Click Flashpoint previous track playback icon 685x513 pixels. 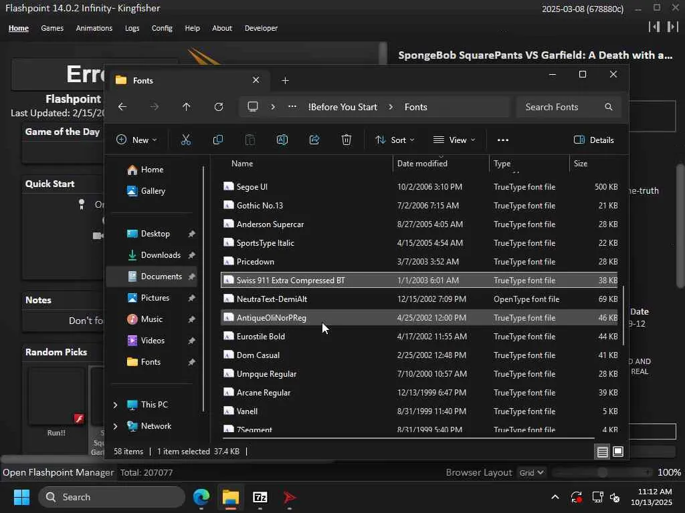click(654, 27)
